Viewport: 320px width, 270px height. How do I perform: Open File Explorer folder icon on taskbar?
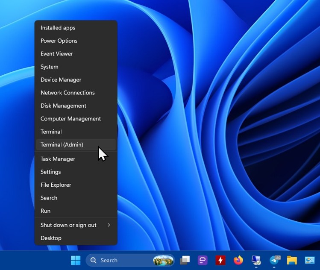[292, 260]
